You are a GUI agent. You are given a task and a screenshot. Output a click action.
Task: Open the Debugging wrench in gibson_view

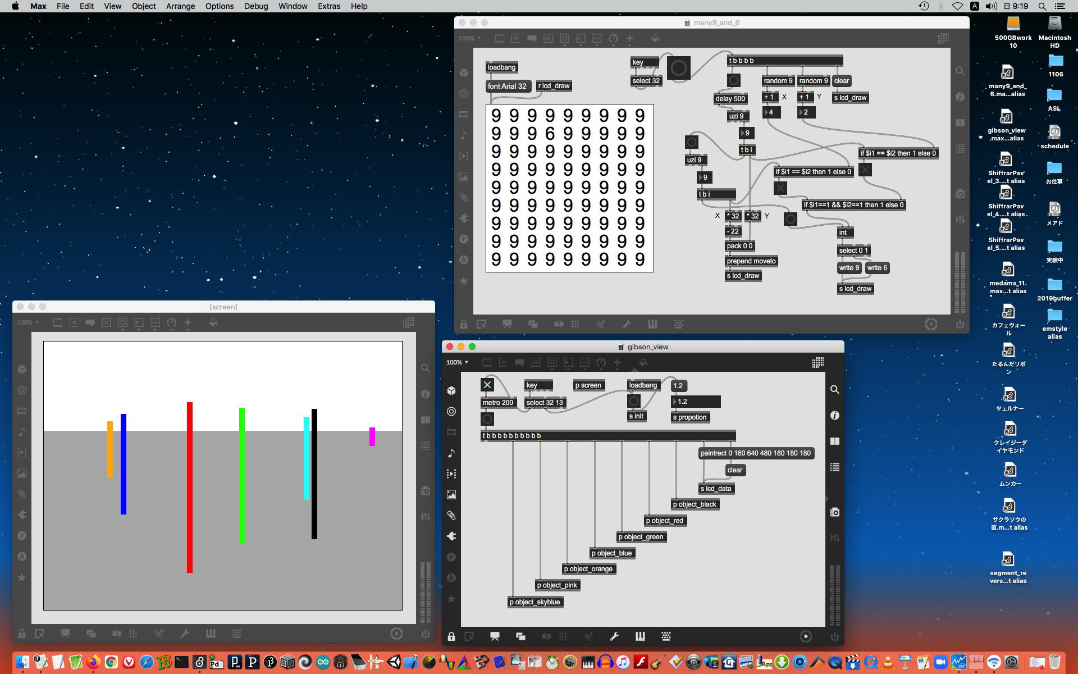614,636
